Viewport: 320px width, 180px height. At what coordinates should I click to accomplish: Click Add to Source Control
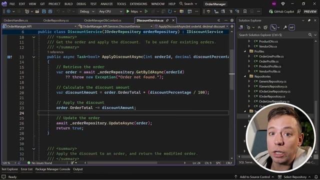coord(254,176)
